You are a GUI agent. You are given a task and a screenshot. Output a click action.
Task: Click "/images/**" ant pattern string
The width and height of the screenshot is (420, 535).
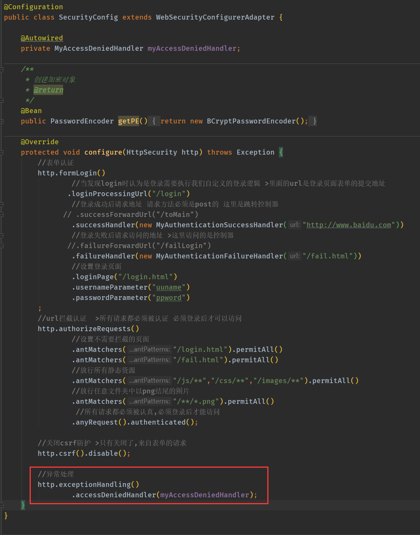[279, 381]
